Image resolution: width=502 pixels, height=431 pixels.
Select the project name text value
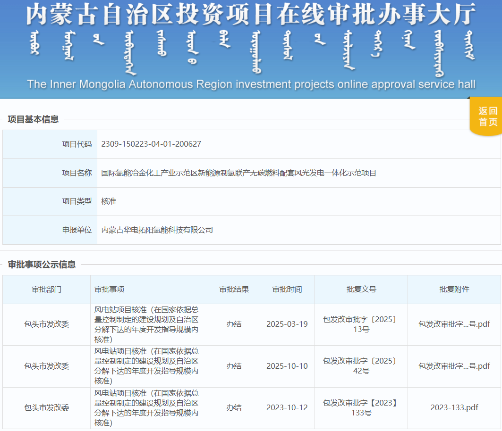coord(238,173)
